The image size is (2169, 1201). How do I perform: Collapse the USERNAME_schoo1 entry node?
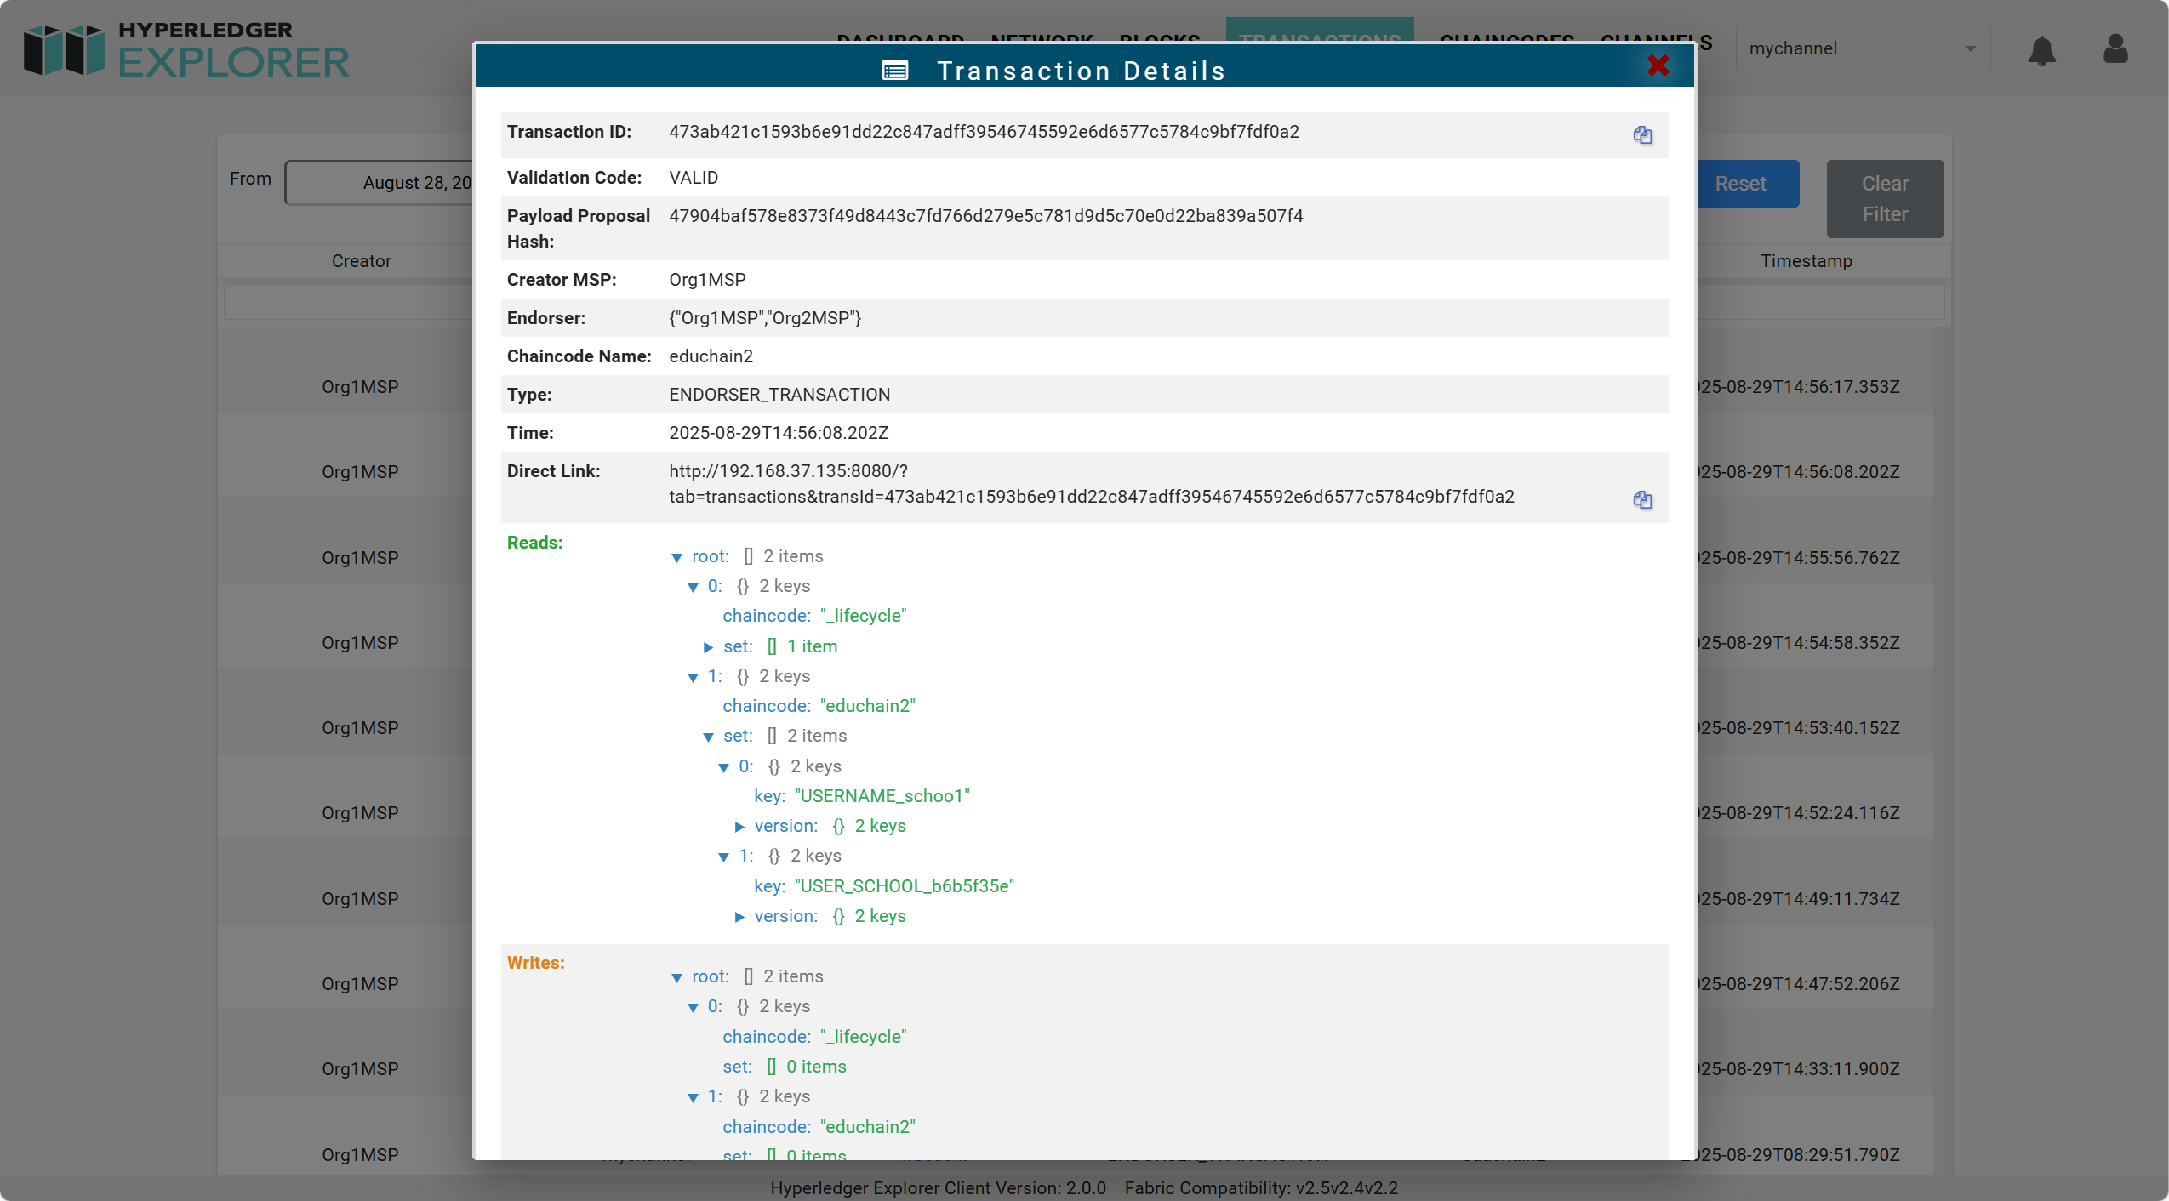723,767
